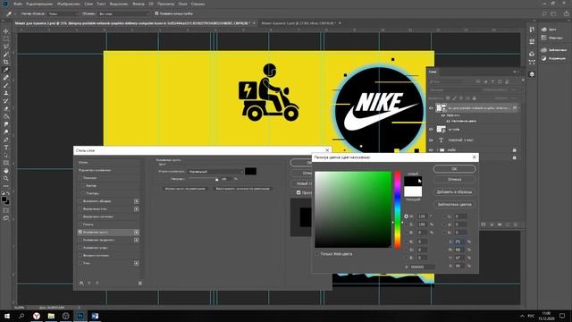
Task: Add another Drop Shadow with plus icon
Action: [137, 263]
